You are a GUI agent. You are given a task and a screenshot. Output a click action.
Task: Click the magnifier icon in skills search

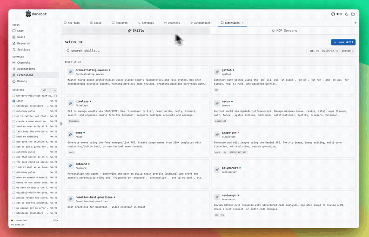[68, 51]
